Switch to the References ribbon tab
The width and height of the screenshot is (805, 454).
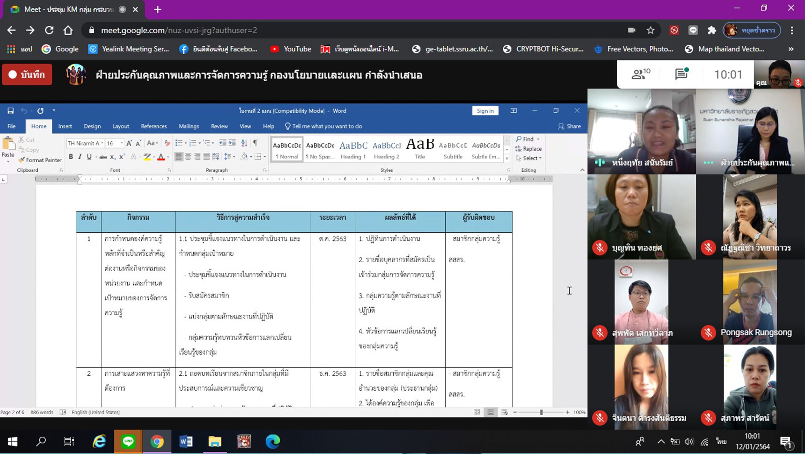(154, 126)
